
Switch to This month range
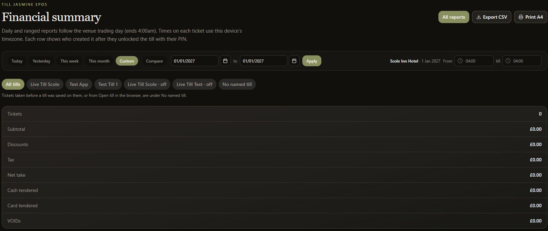99,61
